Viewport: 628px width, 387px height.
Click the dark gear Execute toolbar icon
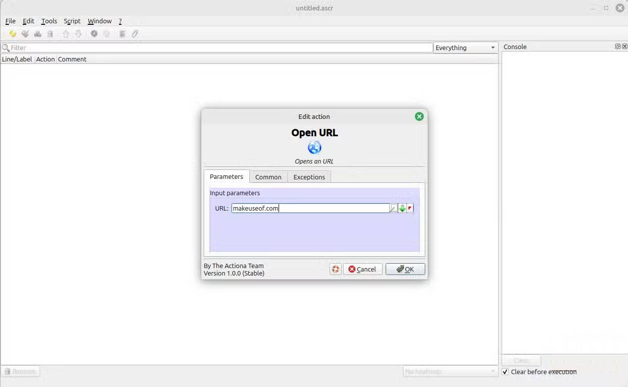pos(94,34)
